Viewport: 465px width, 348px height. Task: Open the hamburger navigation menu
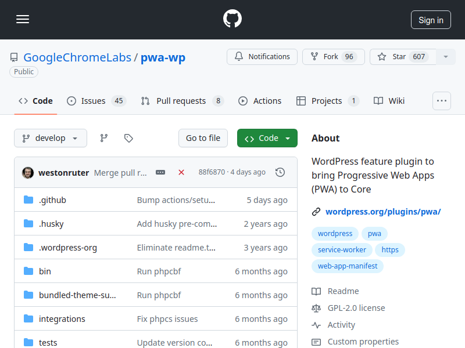[x=23, y=19]
